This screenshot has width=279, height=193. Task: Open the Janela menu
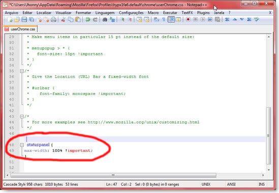pos(219,13)
